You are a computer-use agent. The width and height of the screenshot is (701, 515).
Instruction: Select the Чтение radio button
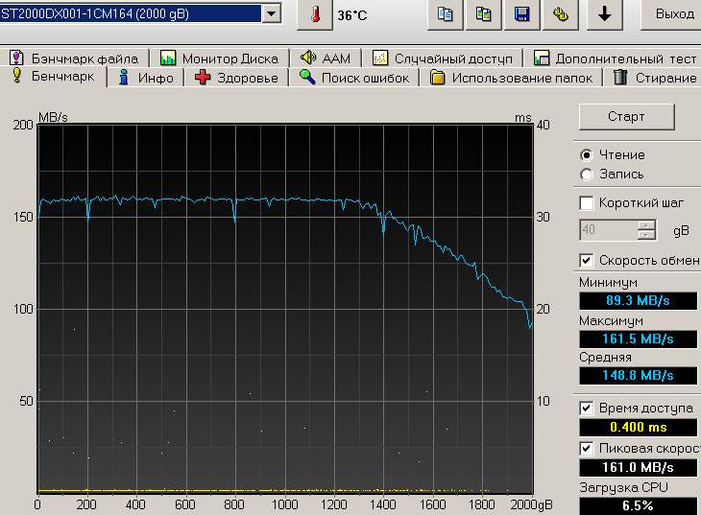coord(587,154)
